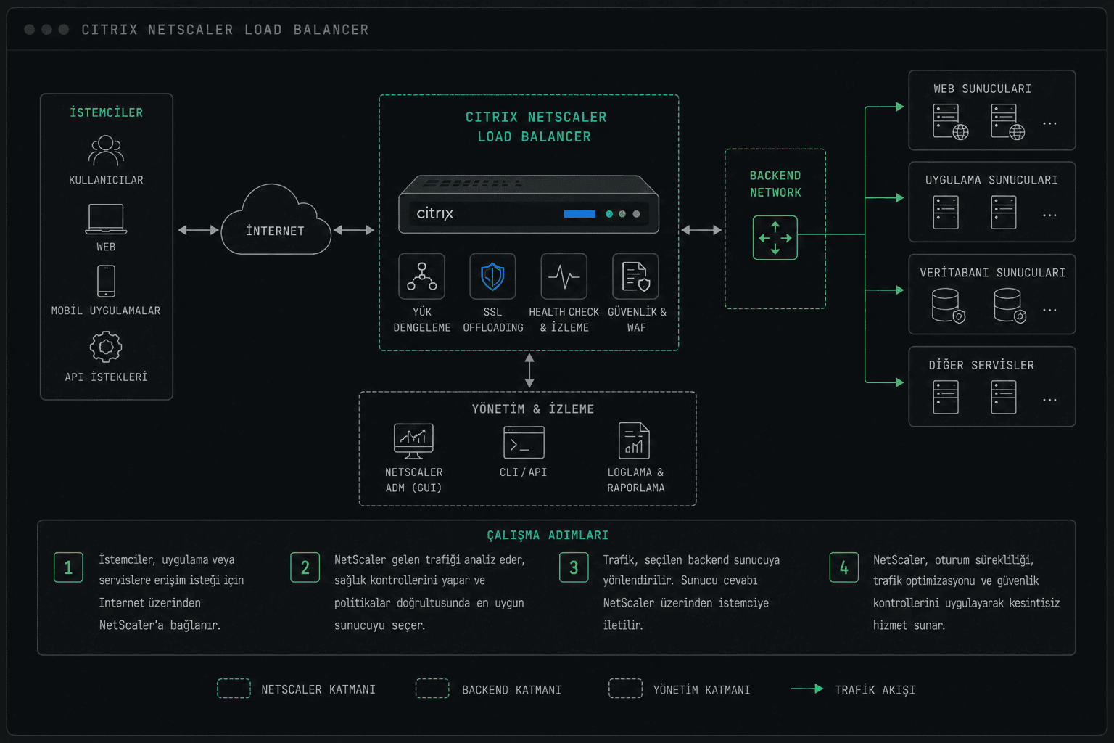Click the NetScaler Katmanı legend swatch
The width and height of the screenshot is (1114, 743).
234,689
